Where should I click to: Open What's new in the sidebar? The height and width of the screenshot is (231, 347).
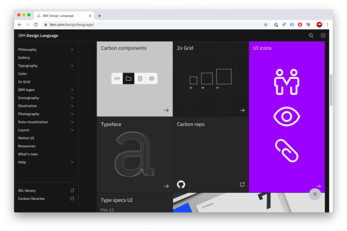(x=28, y=154)
